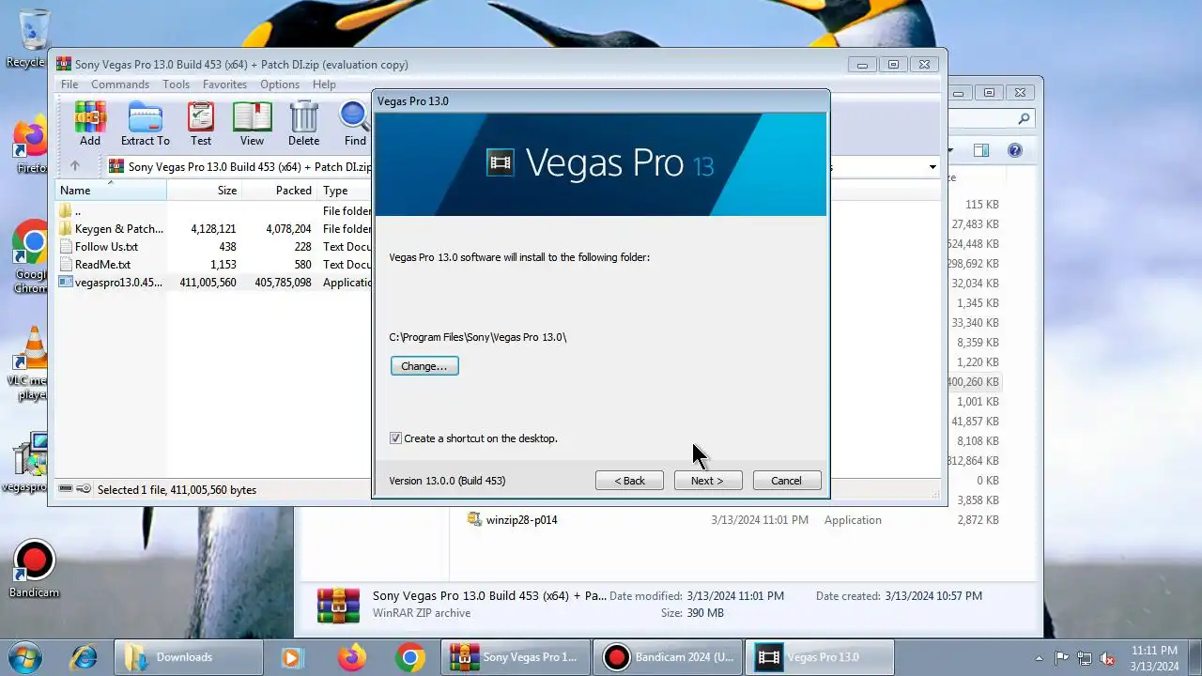The width and height of the screenshot is (1202, 676).
Task: Toggle Create a shortcut on the desktop
Action: pyautogui.click(x=395, y=438)
